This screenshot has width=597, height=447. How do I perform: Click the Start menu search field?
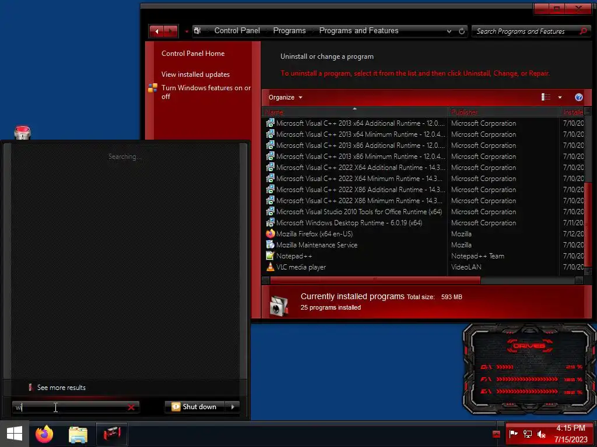tap(70, 407)
